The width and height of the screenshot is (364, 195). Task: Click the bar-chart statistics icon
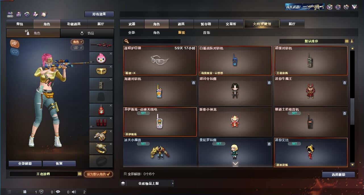click(x=19, y=14)
